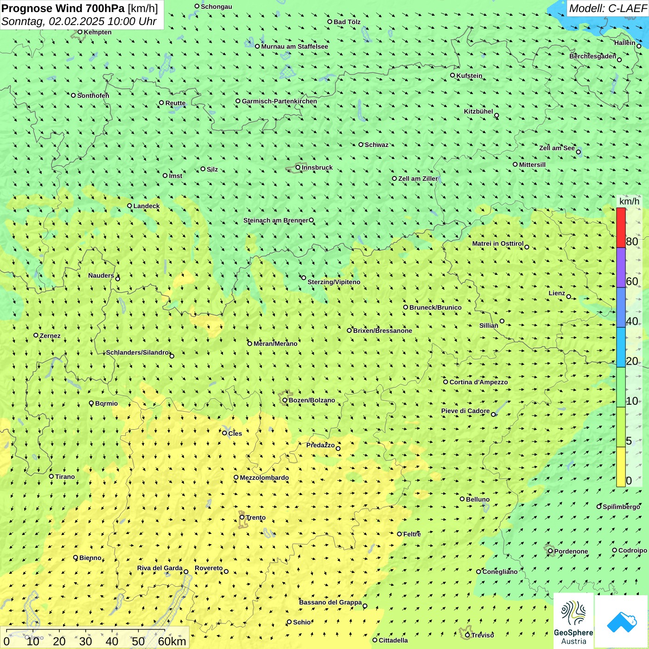649x649 pixels.
Task: Click the GeoSphere Austria logo
Action: (573, 622)
